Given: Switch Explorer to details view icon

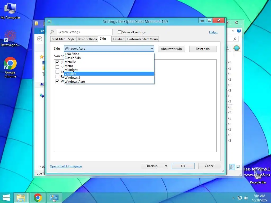Looking at the screenshot, I should [x=232, y=167].
